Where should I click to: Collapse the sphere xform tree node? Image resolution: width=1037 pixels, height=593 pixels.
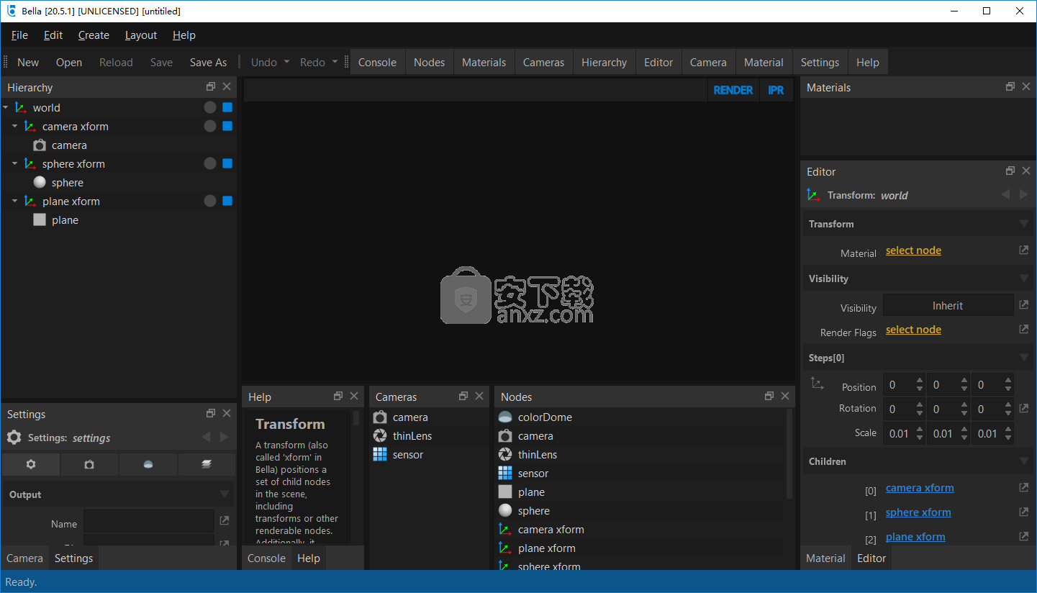[x=15, y=164]
